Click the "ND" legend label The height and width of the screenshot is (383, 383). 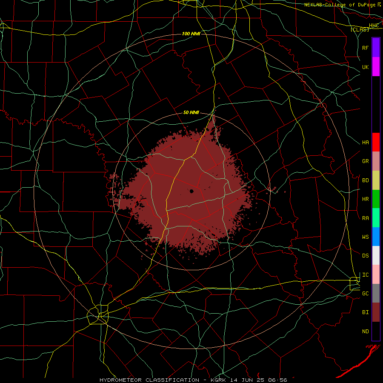[x=365, y=332]
